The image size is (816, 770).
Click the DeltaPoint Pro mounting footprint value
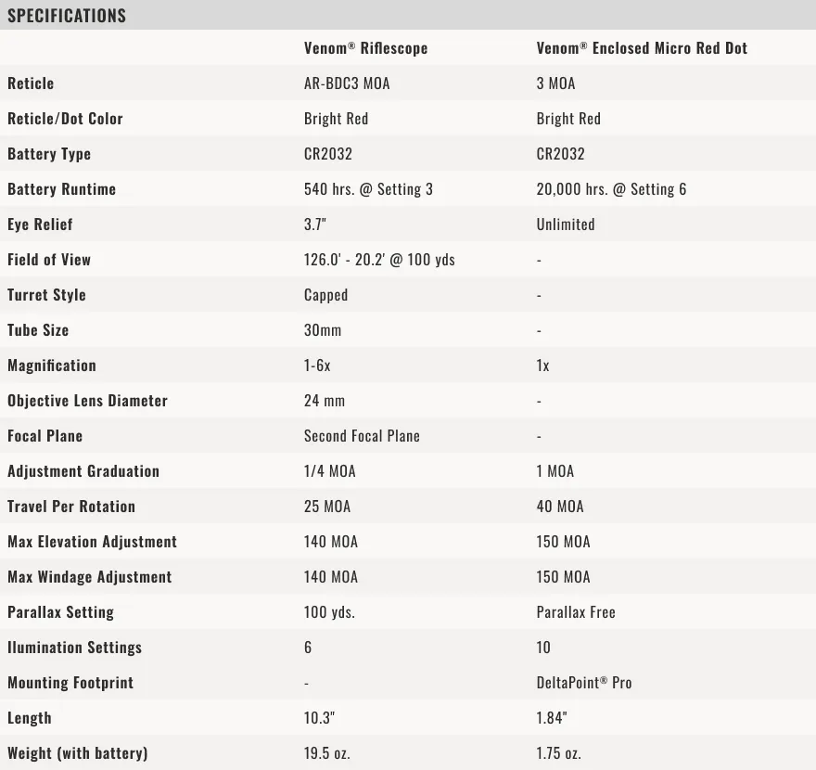pyautogui.click(x=584, y=683)
